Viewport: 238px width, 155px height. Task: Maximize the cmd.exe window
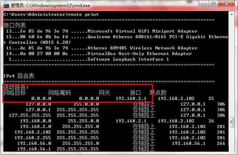[213, 4]
